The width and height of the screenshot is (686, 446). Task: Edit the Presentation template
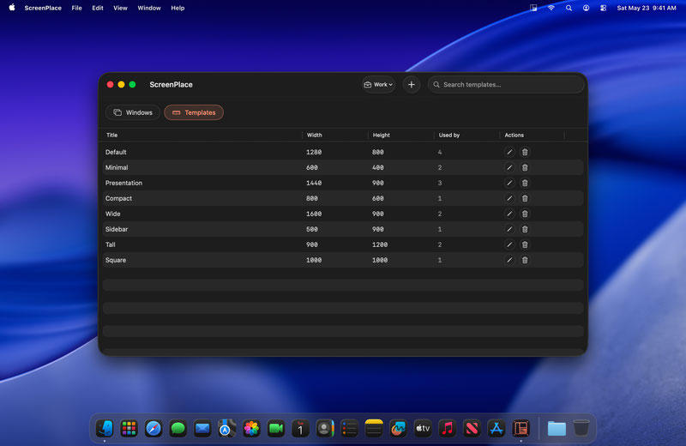click(x=508, y=183)
